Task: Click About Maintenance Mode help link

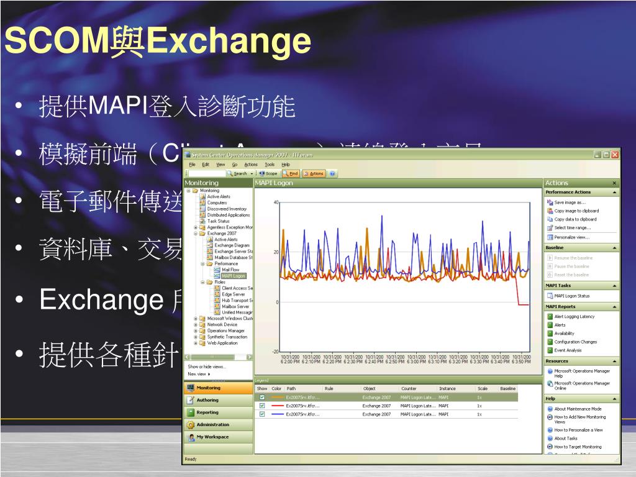Action: (x=578, y=409)
